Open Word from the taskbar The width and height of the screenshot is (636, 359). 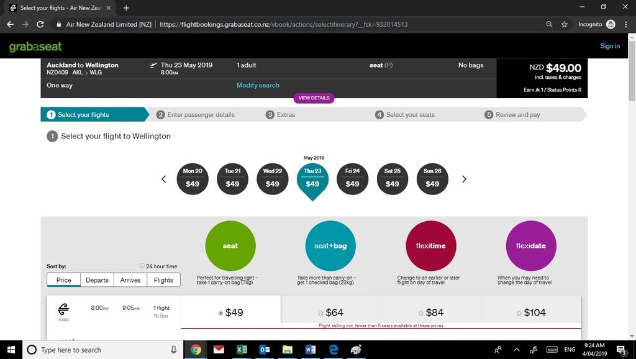tap(311, 350)
